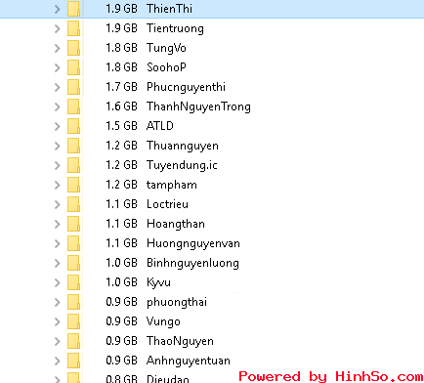Select the Phucnguyenthi folder name
The image size is (424, 383).
[186, 87]
